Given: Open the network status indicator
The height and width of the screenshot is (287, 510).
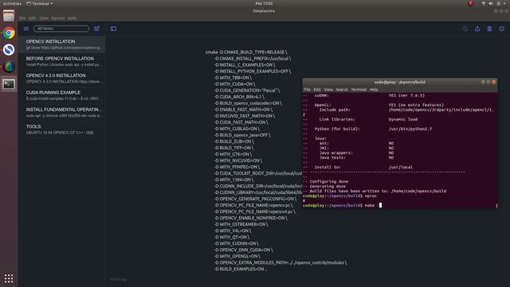Looking at the screenshot, I should (484, 3).
